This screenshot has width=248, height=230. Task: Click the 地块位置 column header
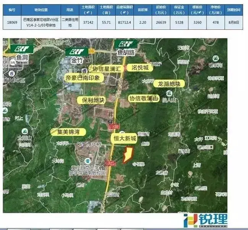pyautogui.click(x=41, y=10)
